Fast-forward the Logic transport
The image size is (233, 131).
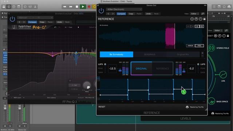pos(71,7)
